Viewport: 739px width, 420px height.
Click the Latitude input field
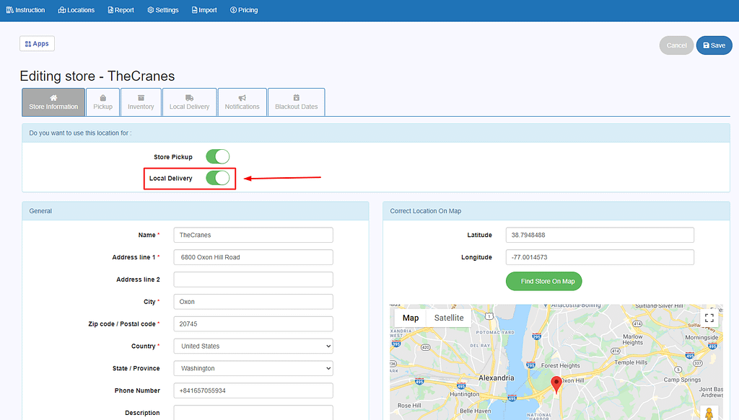pos(600,235)
